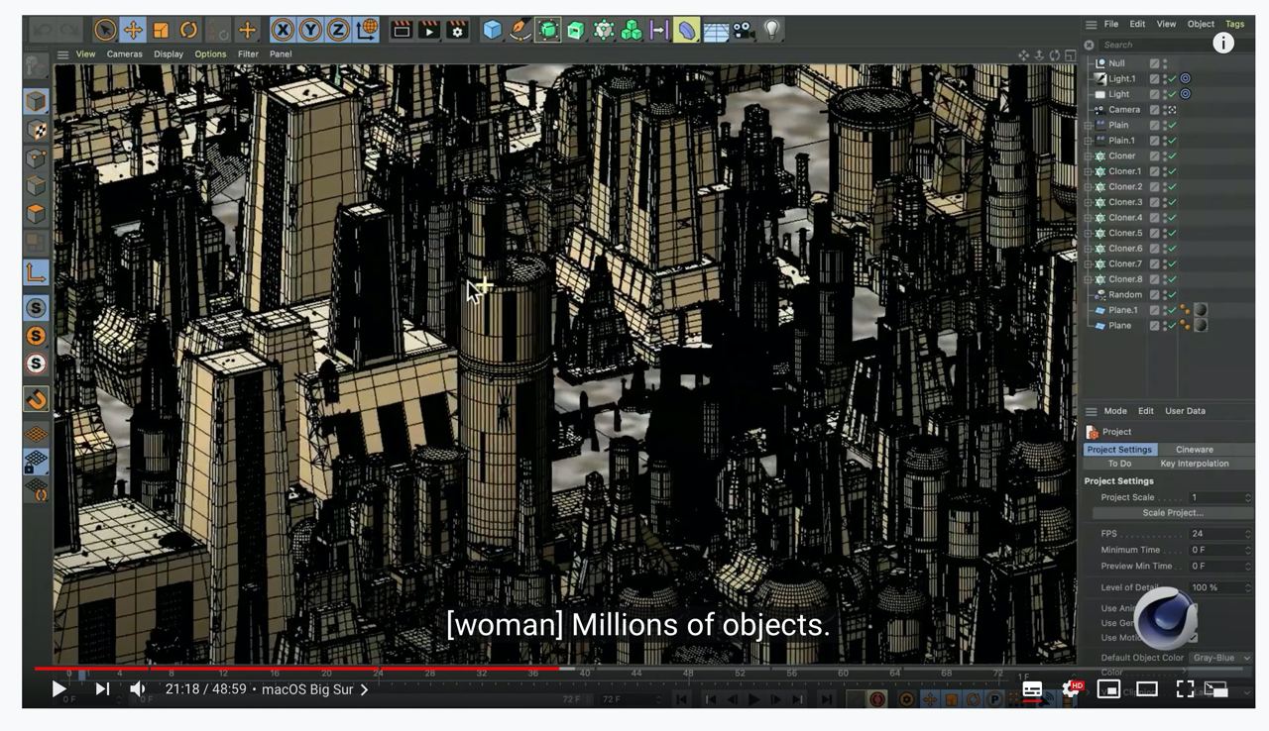Open viewport View menu

pos(86,54)
